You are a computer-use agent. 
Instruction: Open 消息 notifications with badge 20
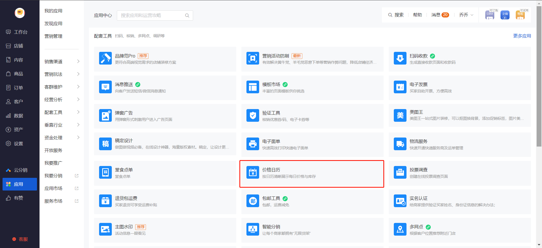pos(440,15)
